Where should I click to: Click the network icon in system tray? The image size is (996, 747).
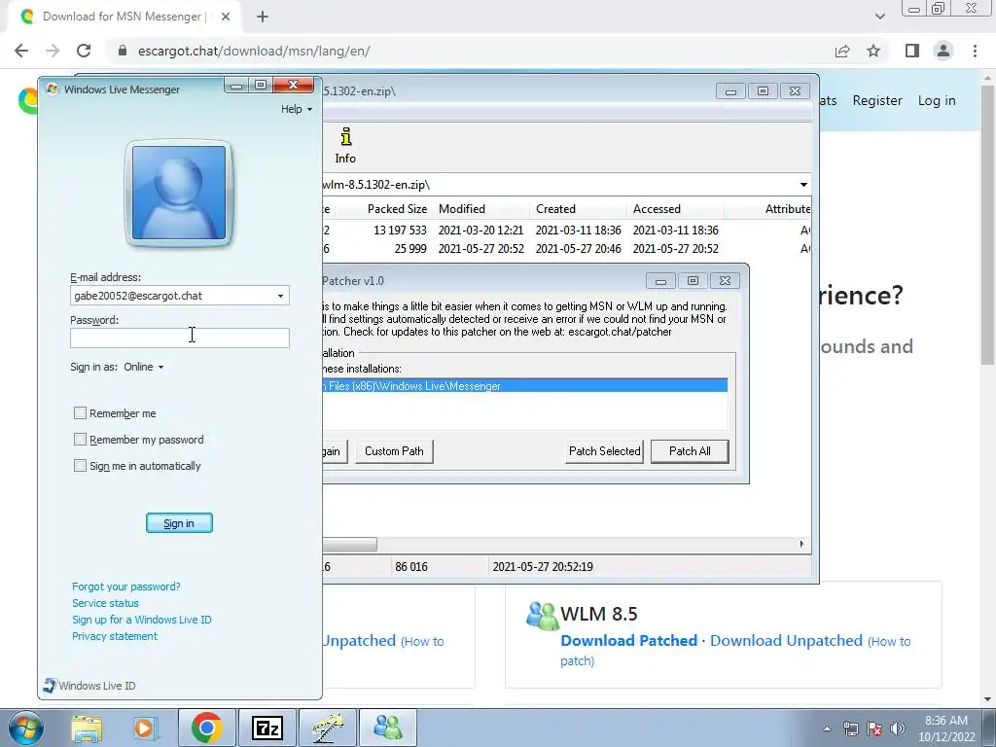pos(850,729)
